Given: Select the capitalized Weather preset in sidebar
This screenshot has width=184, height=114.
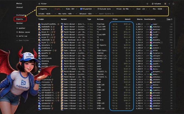Looking at the screenshot, I should tap(20, 23).
